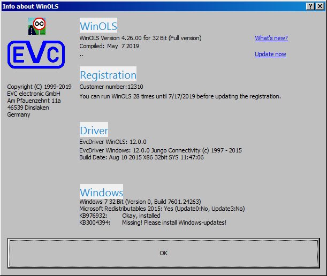
Task: Click the Build Date Aug 10 2015 line
Action: 141,157
